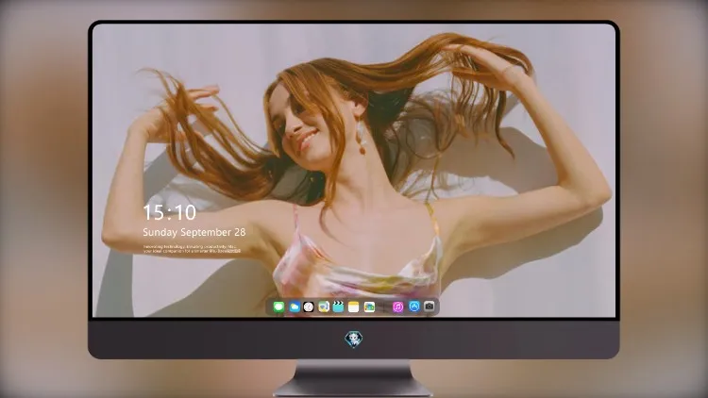Viewport: 708px width, 398px height.
Task: Open the yellow Notes app
Action: [354, 307]
